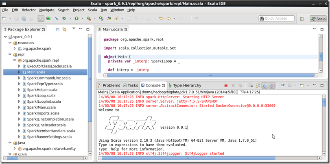Open the Run configurations dropdown arrow
Screen dimensions: 330x164
click(x=83, y=19)
